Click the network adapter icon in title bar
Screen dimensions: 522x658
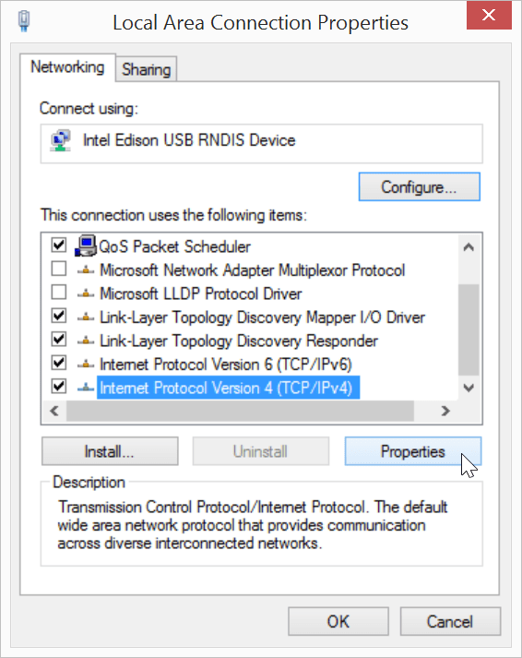click(x=24, y=21)
